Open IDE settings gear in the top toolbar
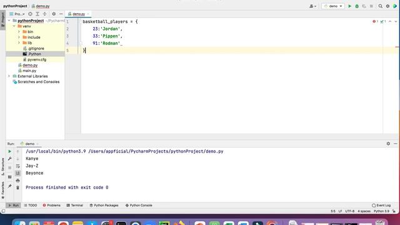This screenshot has width=400, height=225. (x=387, y=6)
